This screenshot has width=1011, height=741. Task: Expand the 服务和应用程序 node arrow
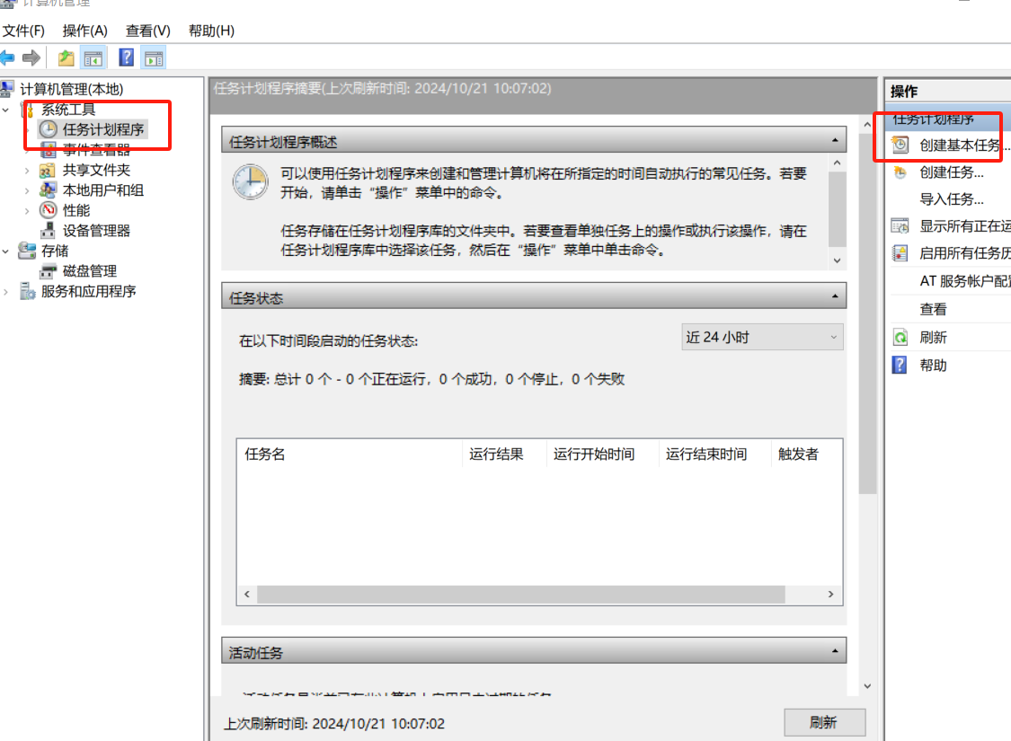(5, 292)
